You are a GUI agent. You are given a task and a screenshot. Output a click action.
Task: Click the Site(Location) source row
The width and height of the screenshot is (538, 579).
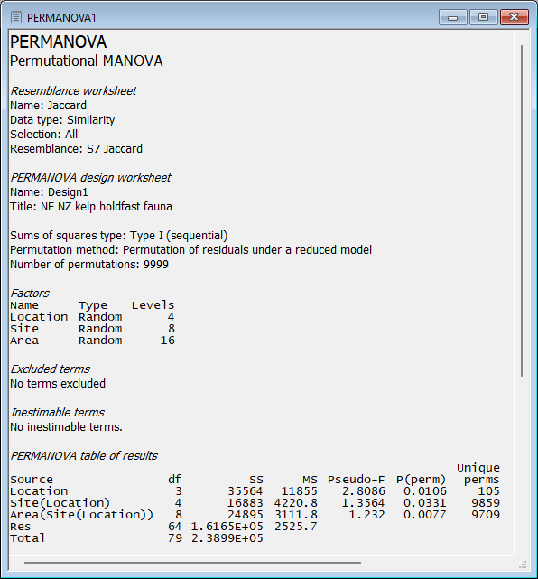[x=60, y=503]
